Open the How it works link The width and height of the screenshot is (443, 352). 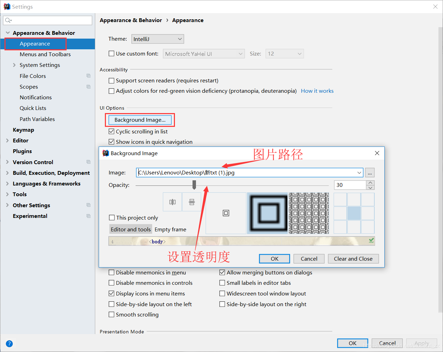317,91
